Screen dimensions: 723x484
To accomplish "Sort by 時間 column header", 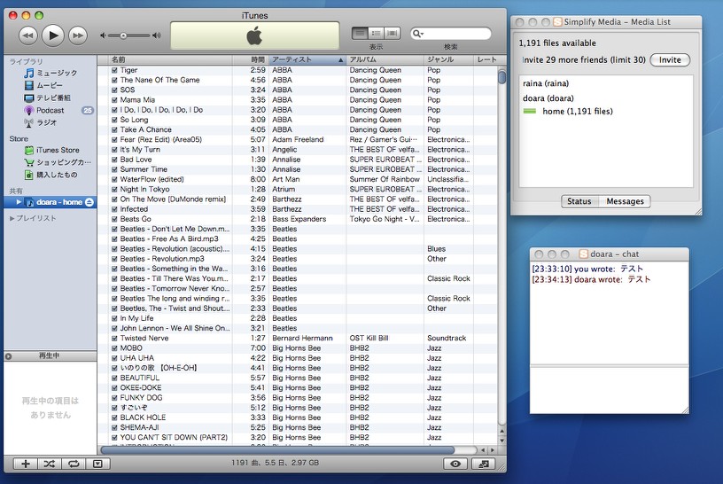I will click(x=251, y=59).
